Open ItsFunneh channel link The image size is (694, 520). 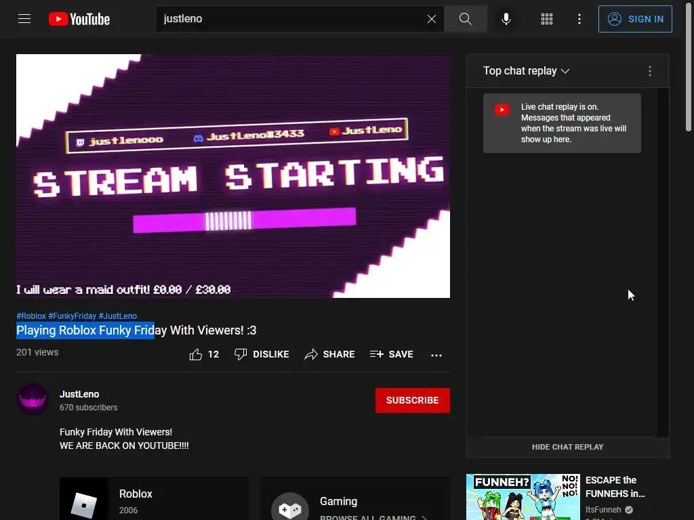point(603,510)
